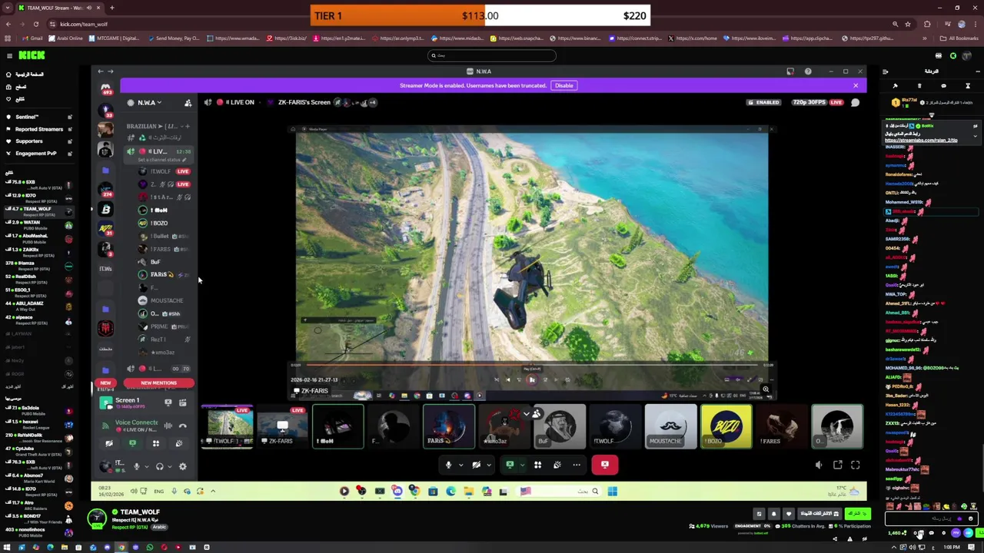Open ZK-FARIS stream tile
This screenshot has width=984, height=553.
(x=282, y=426)
